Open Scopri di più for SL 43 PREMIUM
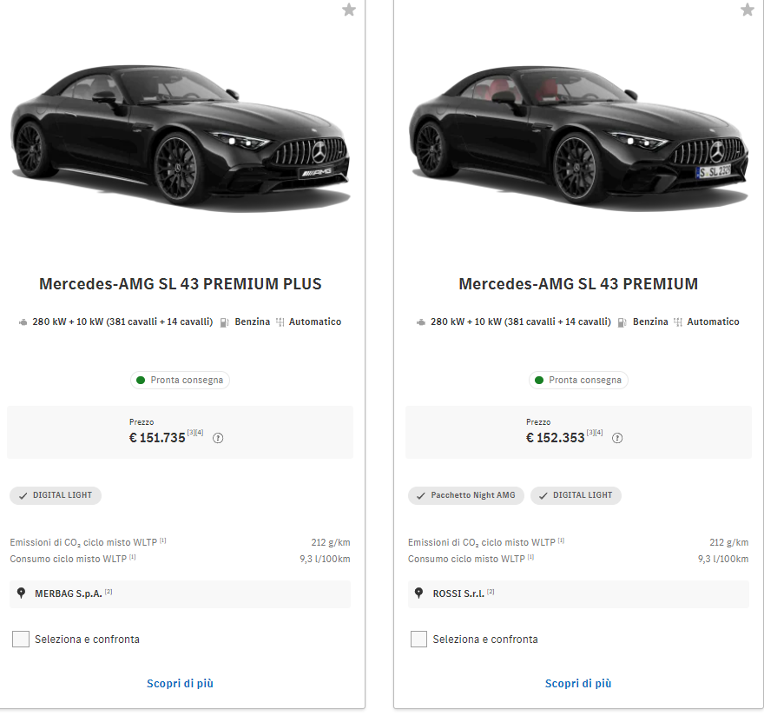The image size is (764, 716). (578, 683)
